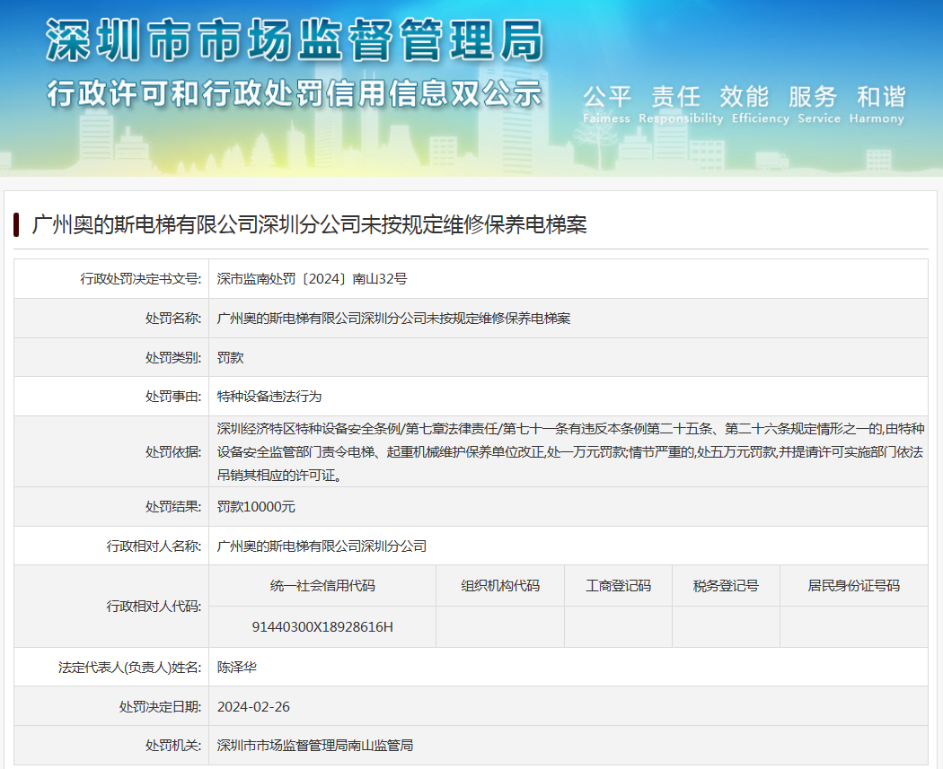Click the 居民身份证号码 column header

(854, 586)
